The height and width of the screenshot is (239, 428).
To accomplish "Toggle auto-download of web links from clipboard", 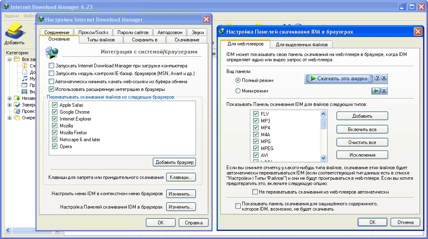I will pos(51,81).
